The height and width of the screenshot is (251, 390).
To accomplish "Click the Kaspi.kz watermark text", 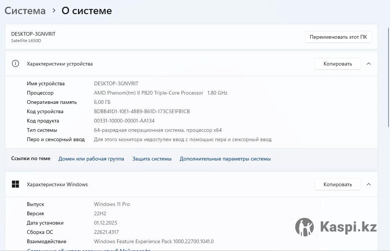I will click(348, 227).
